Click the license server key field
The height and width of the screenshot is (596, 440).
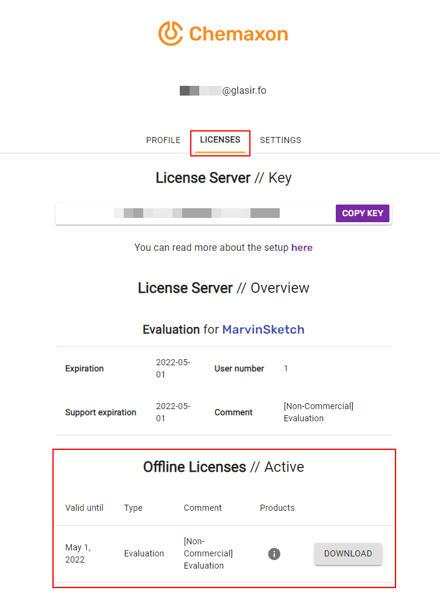click(x=224, y=213)
